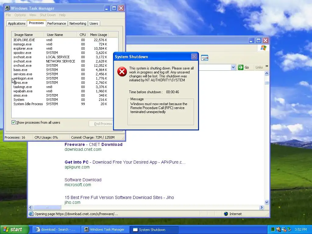The image size is (312, 234).
Task: Click the download.cnet.com address text
Action: click(x=83, y=149)
